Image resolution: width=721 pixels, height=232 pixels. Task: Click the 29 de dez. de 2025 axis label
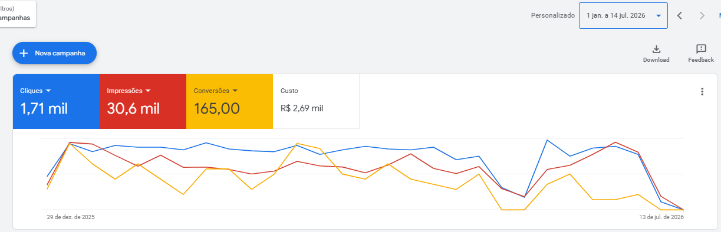point(71,217)
